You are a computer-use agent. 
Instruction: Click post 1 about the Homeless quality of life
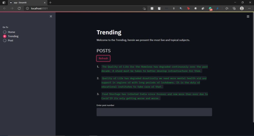tap(154, 69)
